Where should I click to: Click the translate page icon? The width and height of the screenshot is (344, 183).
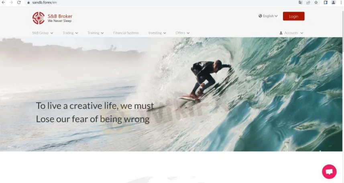point(300,2)
